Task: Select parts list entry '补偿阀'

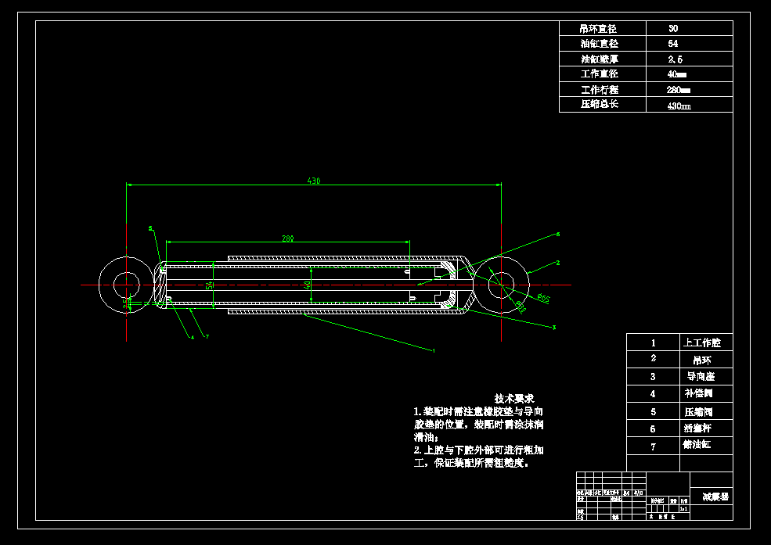Action: [x=699, y=393]
